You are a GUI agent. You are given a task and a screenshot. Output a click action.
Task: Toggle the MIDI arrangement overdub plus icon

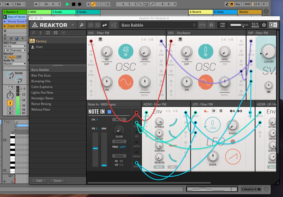tap(88, 4)
